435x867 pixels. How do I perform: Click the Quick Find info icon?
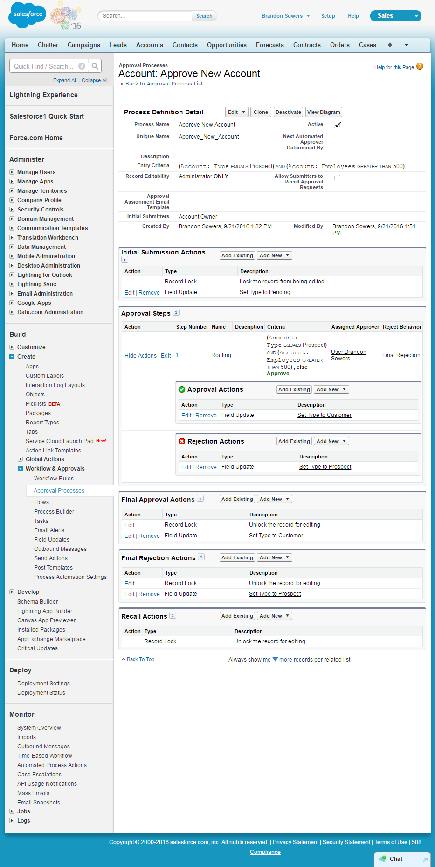82,66
